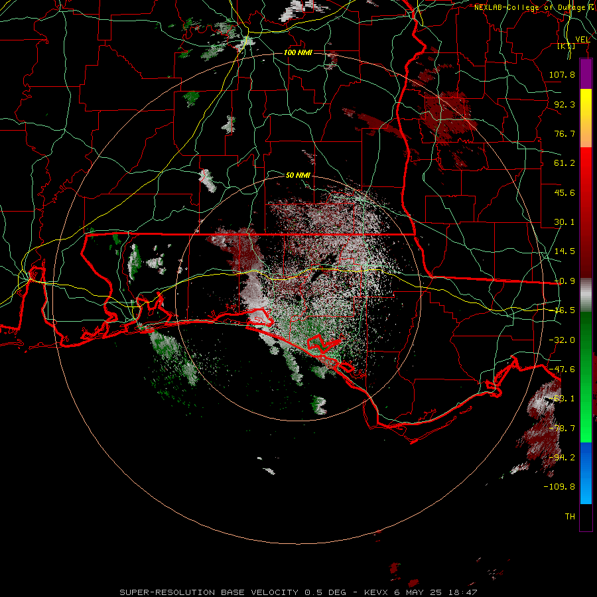This screenshot has height=597, width=597.
Task: Click the VEL legend title
Action: click(582, 40)
